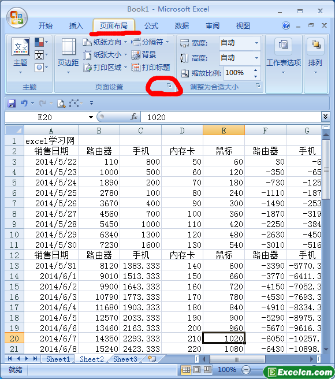This screenshot has height=379, width=335.
Task: Click the zoom out minus button
Action: point(246,370)
